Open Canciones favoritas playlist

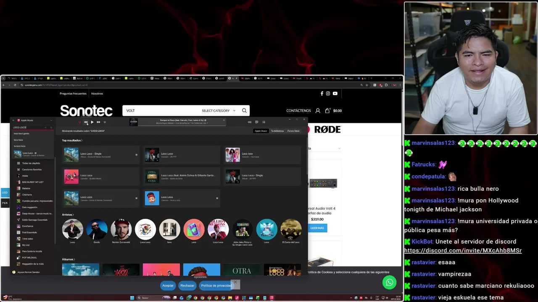33,169
